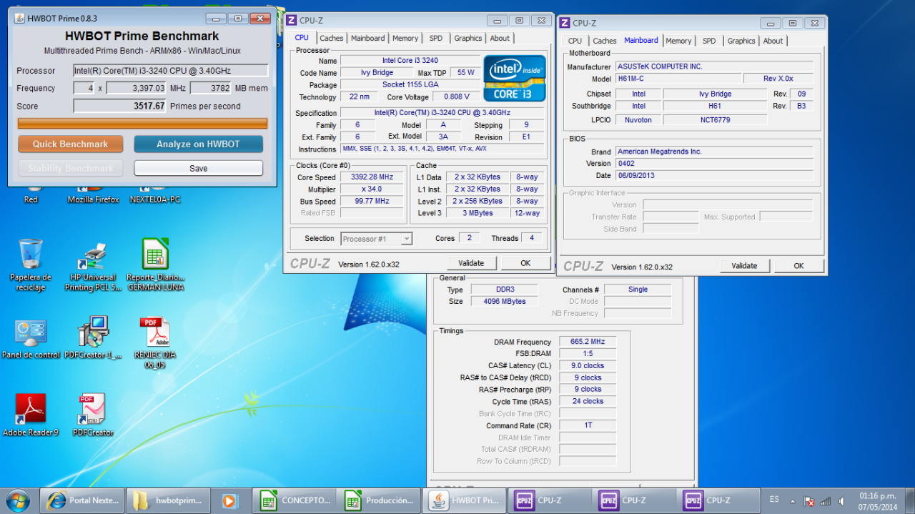Viewport: 915px width, 514px height.
Task: Click the orange progress bar in HWBOT Prime
Action: coord(142,124)
